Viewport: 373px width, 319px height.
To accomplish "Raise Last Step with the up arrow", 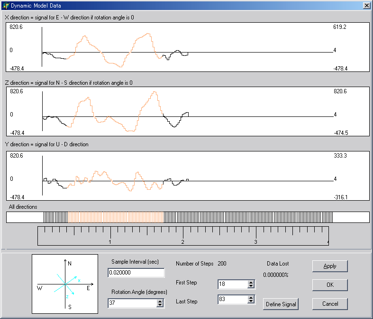I will coord(251,297).
